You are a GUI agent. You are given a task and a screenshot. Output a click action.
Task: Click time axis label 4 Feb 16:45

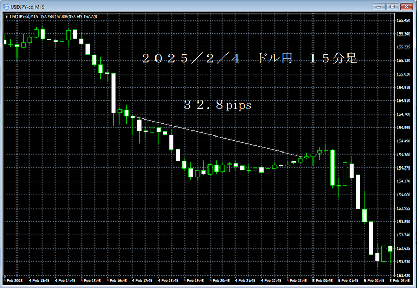tap(116, 281)
